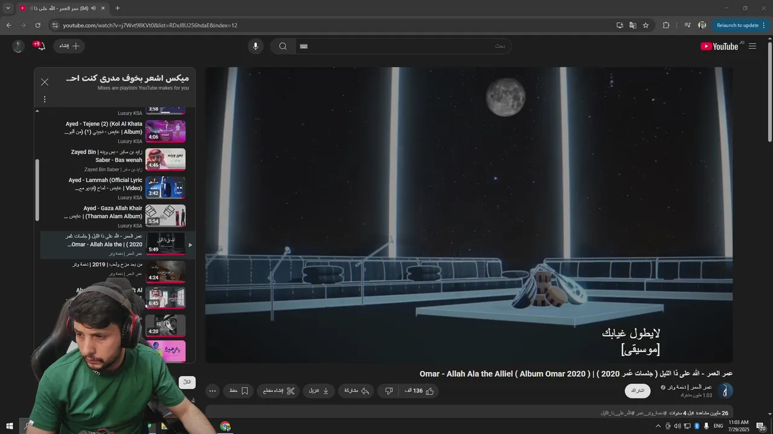
Task: Open media controls icon in Chrome toolbar
Action: click(687, 25)
